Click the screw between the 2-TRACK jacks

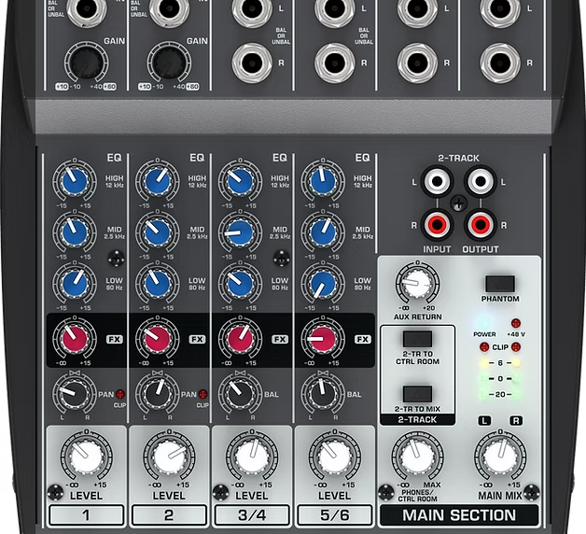coord(458,204)
